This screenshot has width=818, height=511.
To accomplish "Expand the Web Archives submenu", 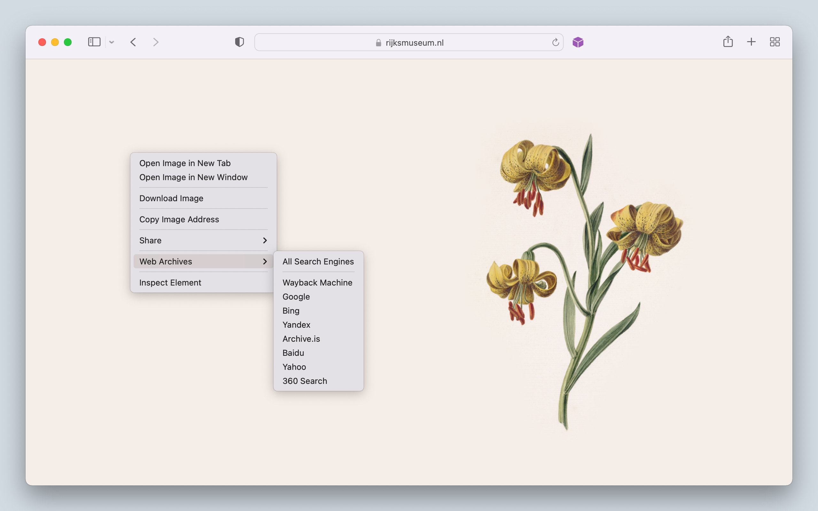I will [x=203, y=261].
